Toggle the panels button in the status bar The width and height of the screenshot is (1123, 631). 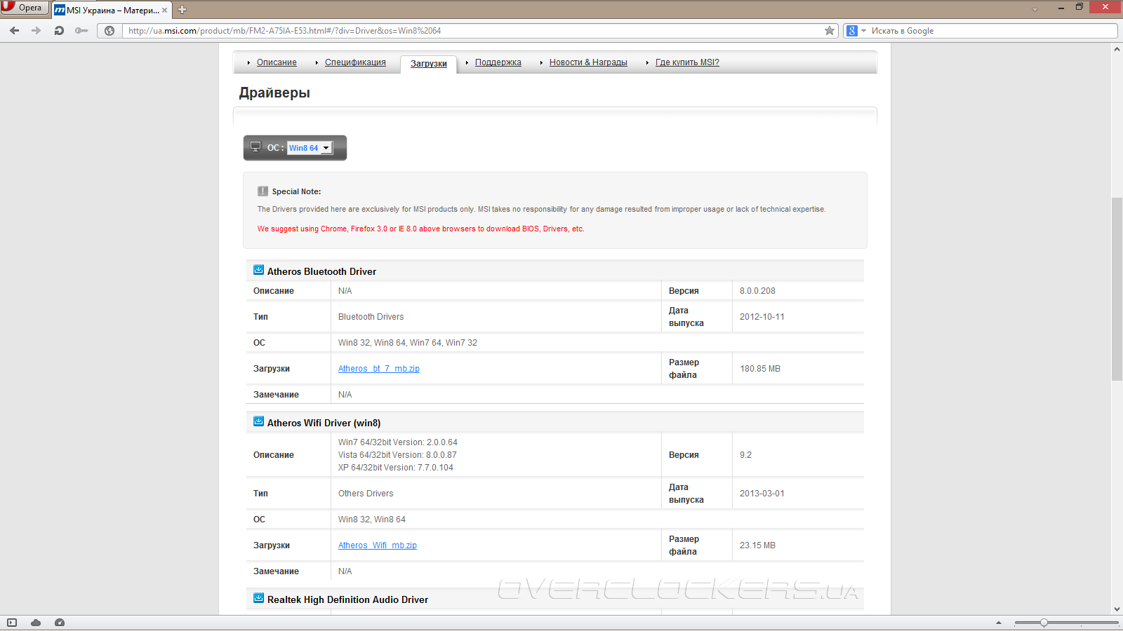[12, 623]
